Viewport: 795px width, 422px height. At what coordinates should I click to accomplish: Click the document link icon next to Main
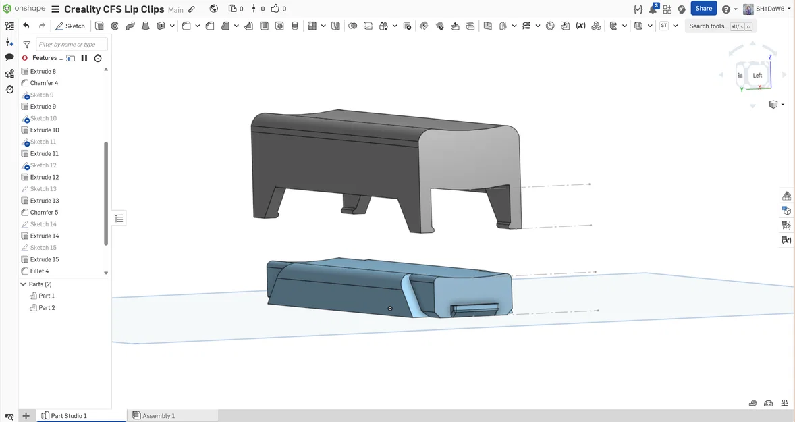192,9
